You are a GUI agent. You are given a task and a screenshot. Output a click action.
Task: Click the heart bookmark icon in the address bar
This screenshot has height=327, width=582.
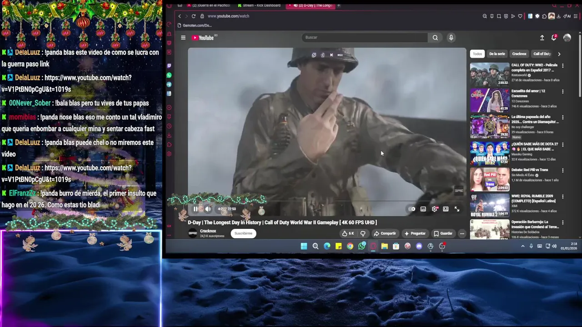point(520,16)
